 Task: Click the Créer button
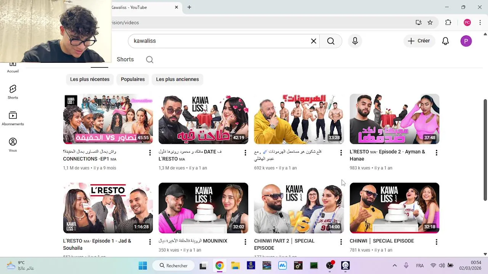(x=419, y=41)
